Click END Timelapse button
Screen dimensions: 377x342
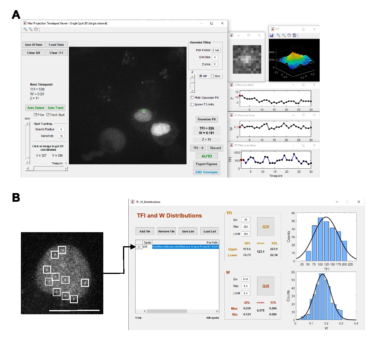pos(207,172)
